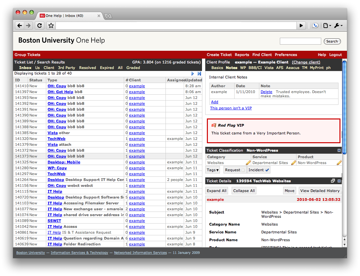
Task: Click the Expand All button
Action: point(217,191)
